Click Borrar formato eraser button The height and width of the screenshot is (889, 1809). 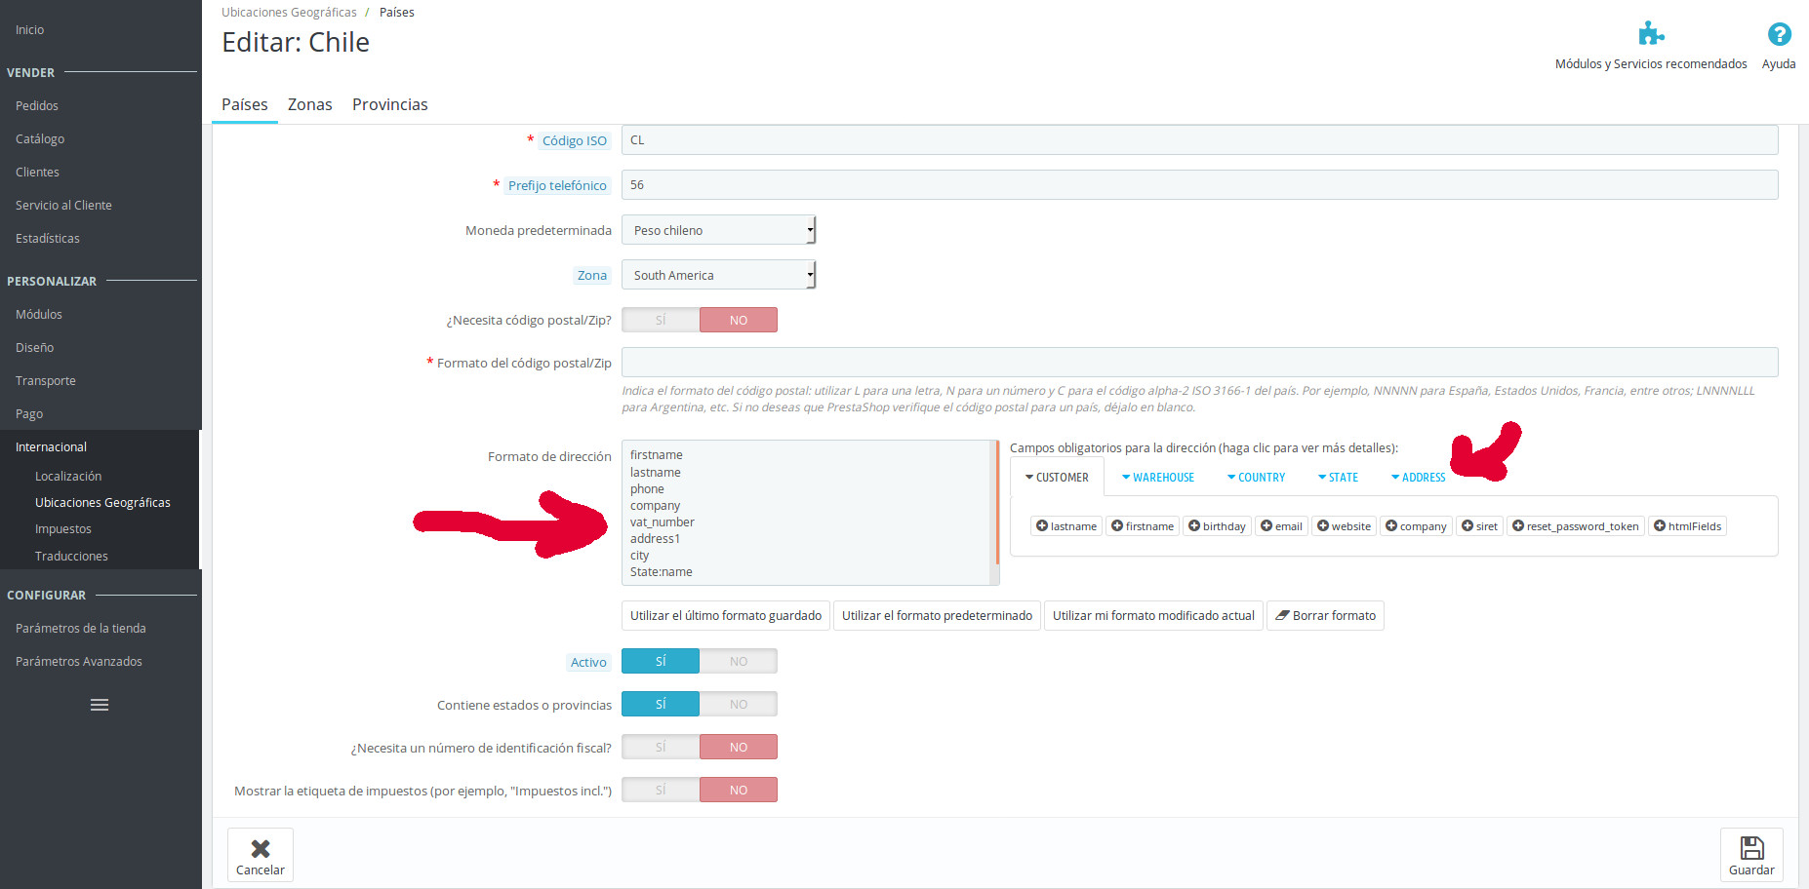(x=1325, y=616)
